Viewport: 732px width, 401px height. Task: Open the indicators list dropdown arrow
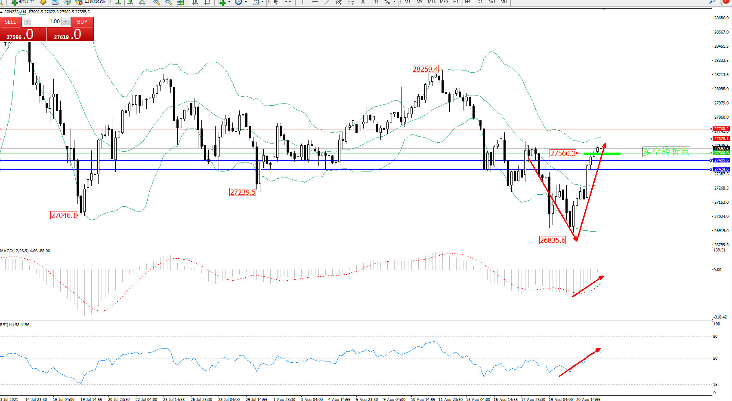(x=229, y=2)
